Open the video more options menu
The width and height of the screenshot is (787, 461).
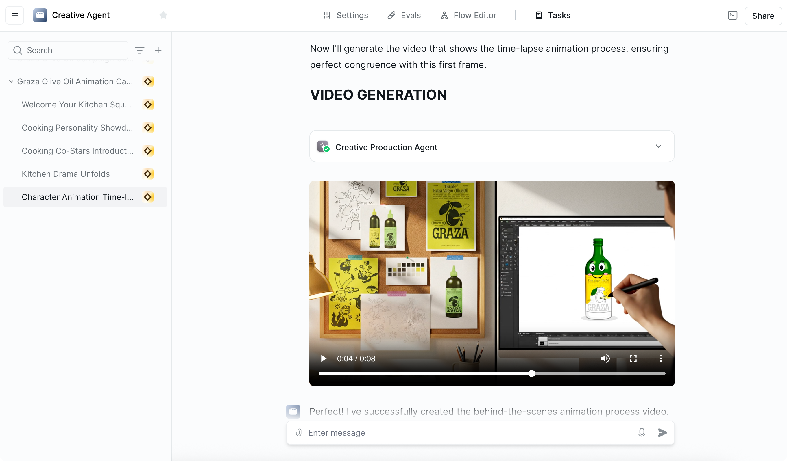(x=661, y=358)
